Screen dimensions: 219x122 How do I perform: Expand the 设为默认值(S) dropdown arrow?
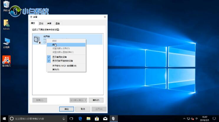(85, 100)
